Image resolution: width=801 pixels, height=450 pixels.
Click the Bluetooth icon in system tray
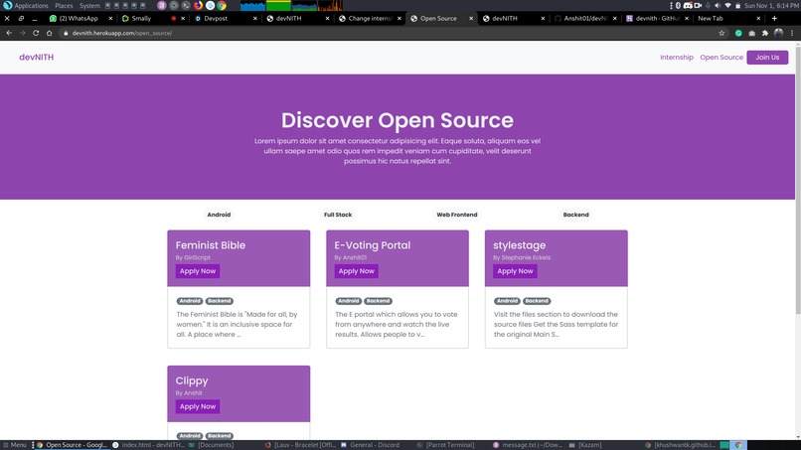678,6
